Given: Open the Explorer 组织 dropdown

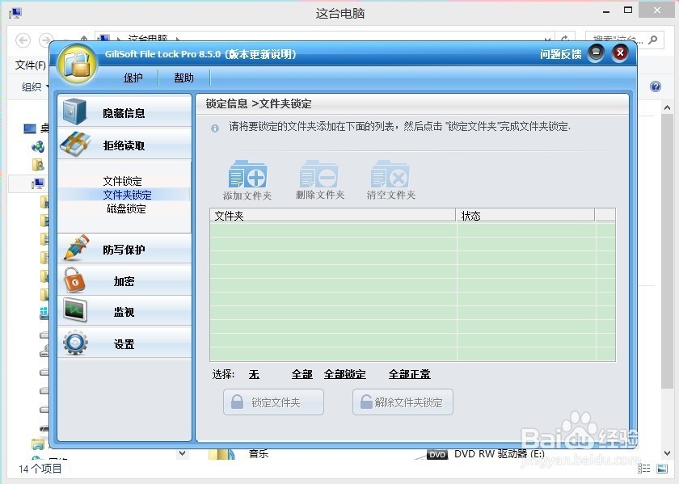Looking at the screenshot, I should click(x=35, y=87).
